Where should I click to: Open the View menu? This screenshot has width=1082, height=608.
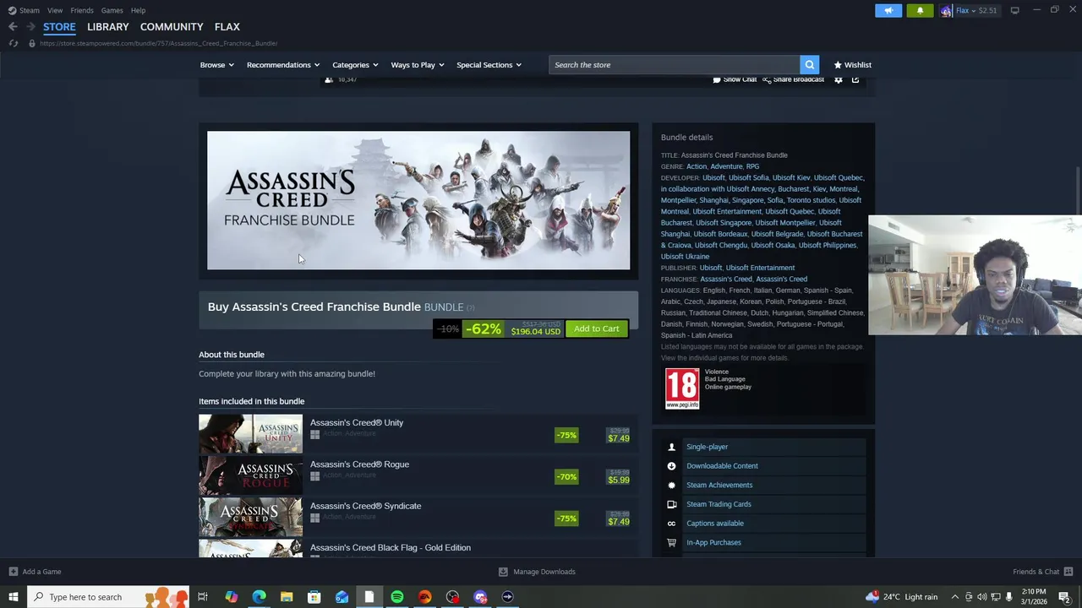click(x=55, y=10)
